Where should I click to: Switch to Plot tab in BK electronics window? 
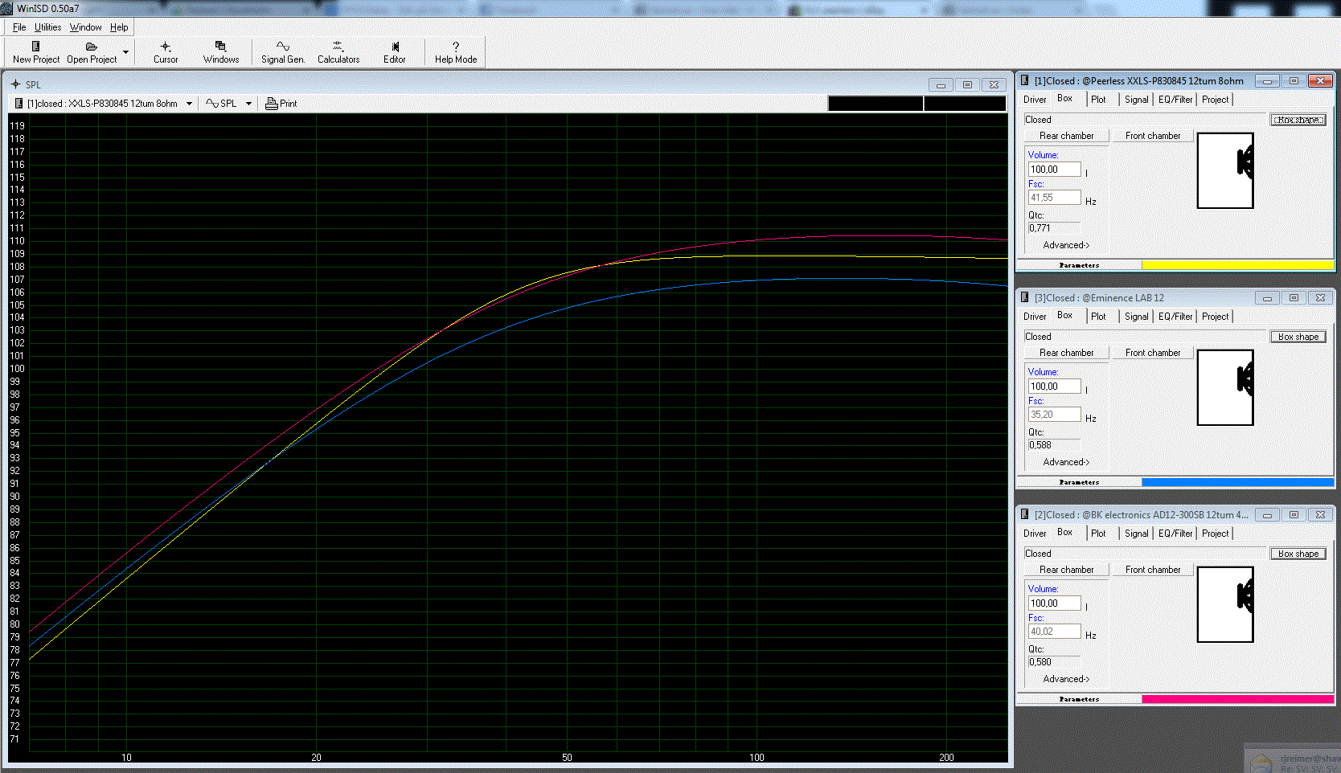tap(1098, 534)
